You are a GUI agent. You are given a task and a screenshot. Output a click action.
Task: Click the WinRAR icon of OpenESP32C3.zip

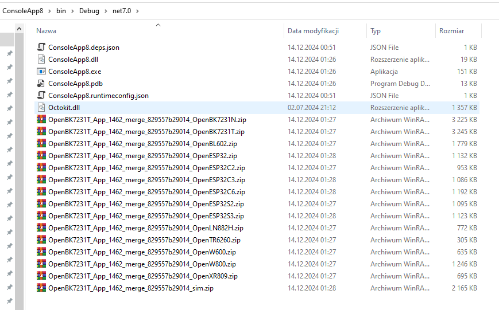[41, 180]
